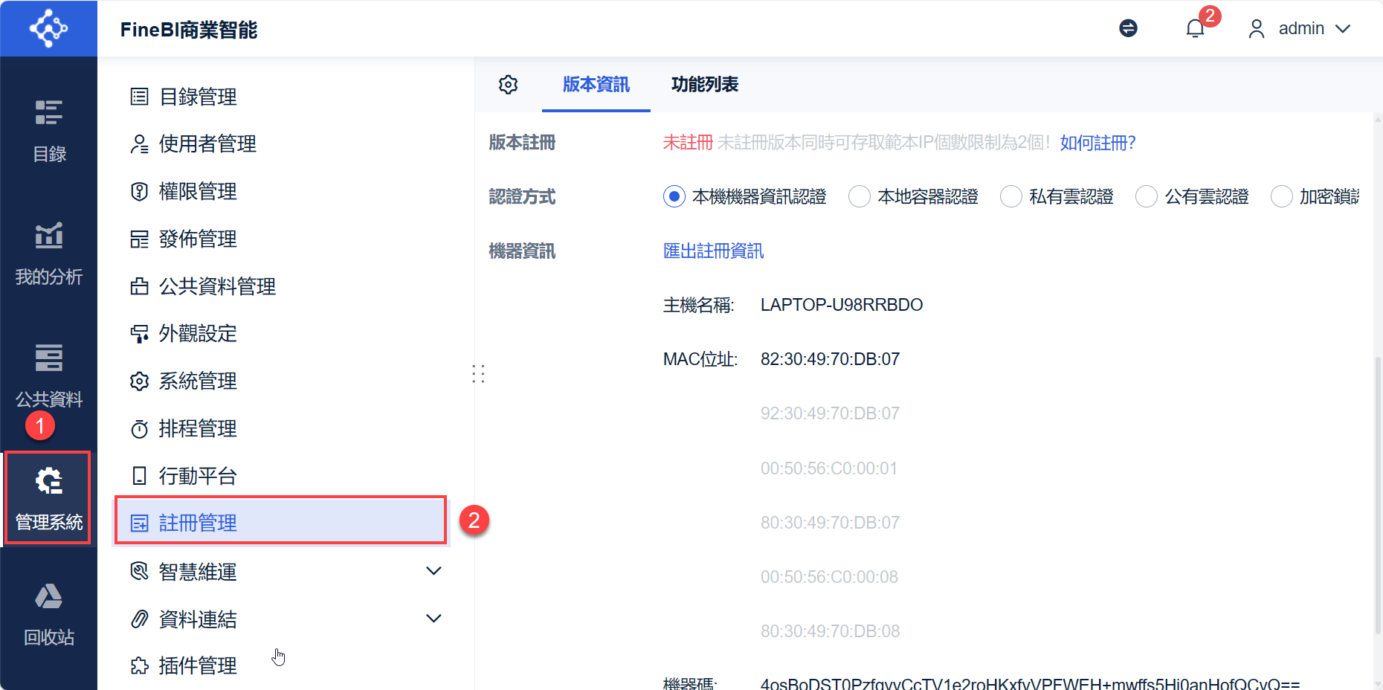Screen dimensions: 1383x690
Task: Switch to 版本資訊 tab
Action: 596,85
